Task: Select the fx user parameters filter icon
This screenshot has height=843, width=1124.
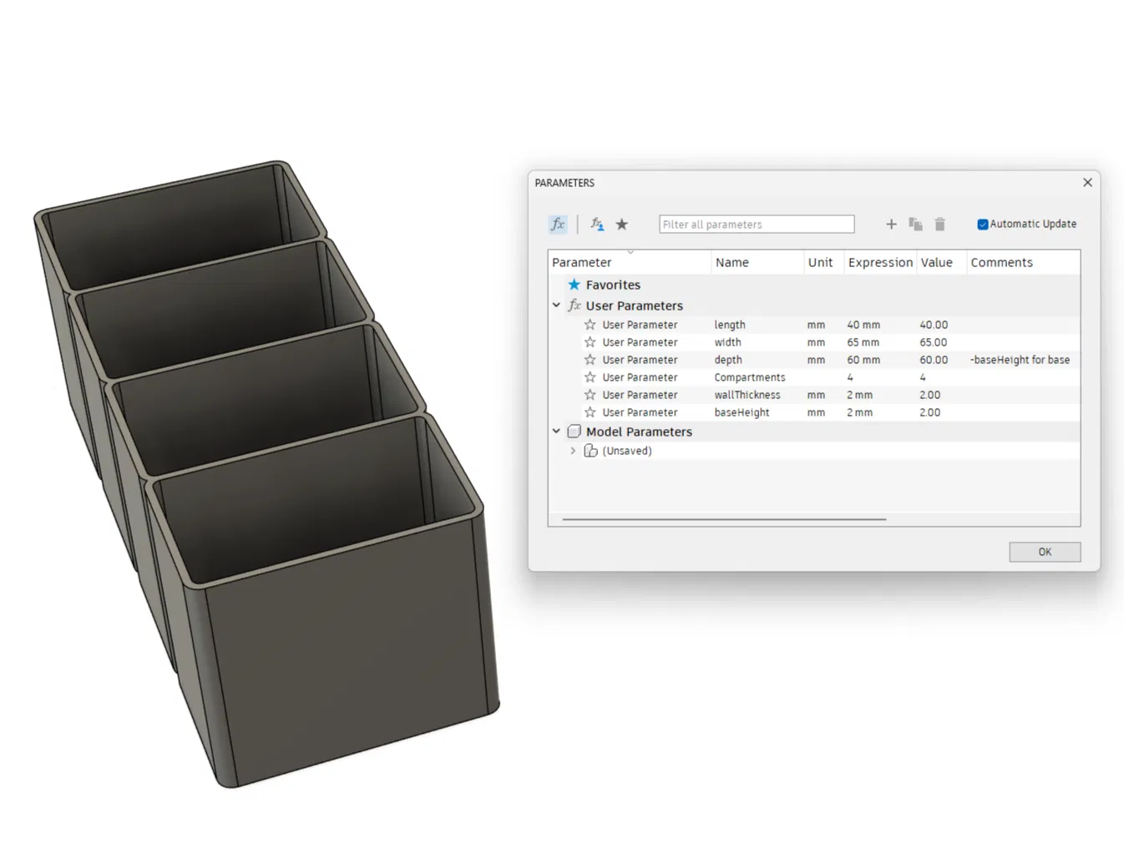Action: (x=558, y=224)
